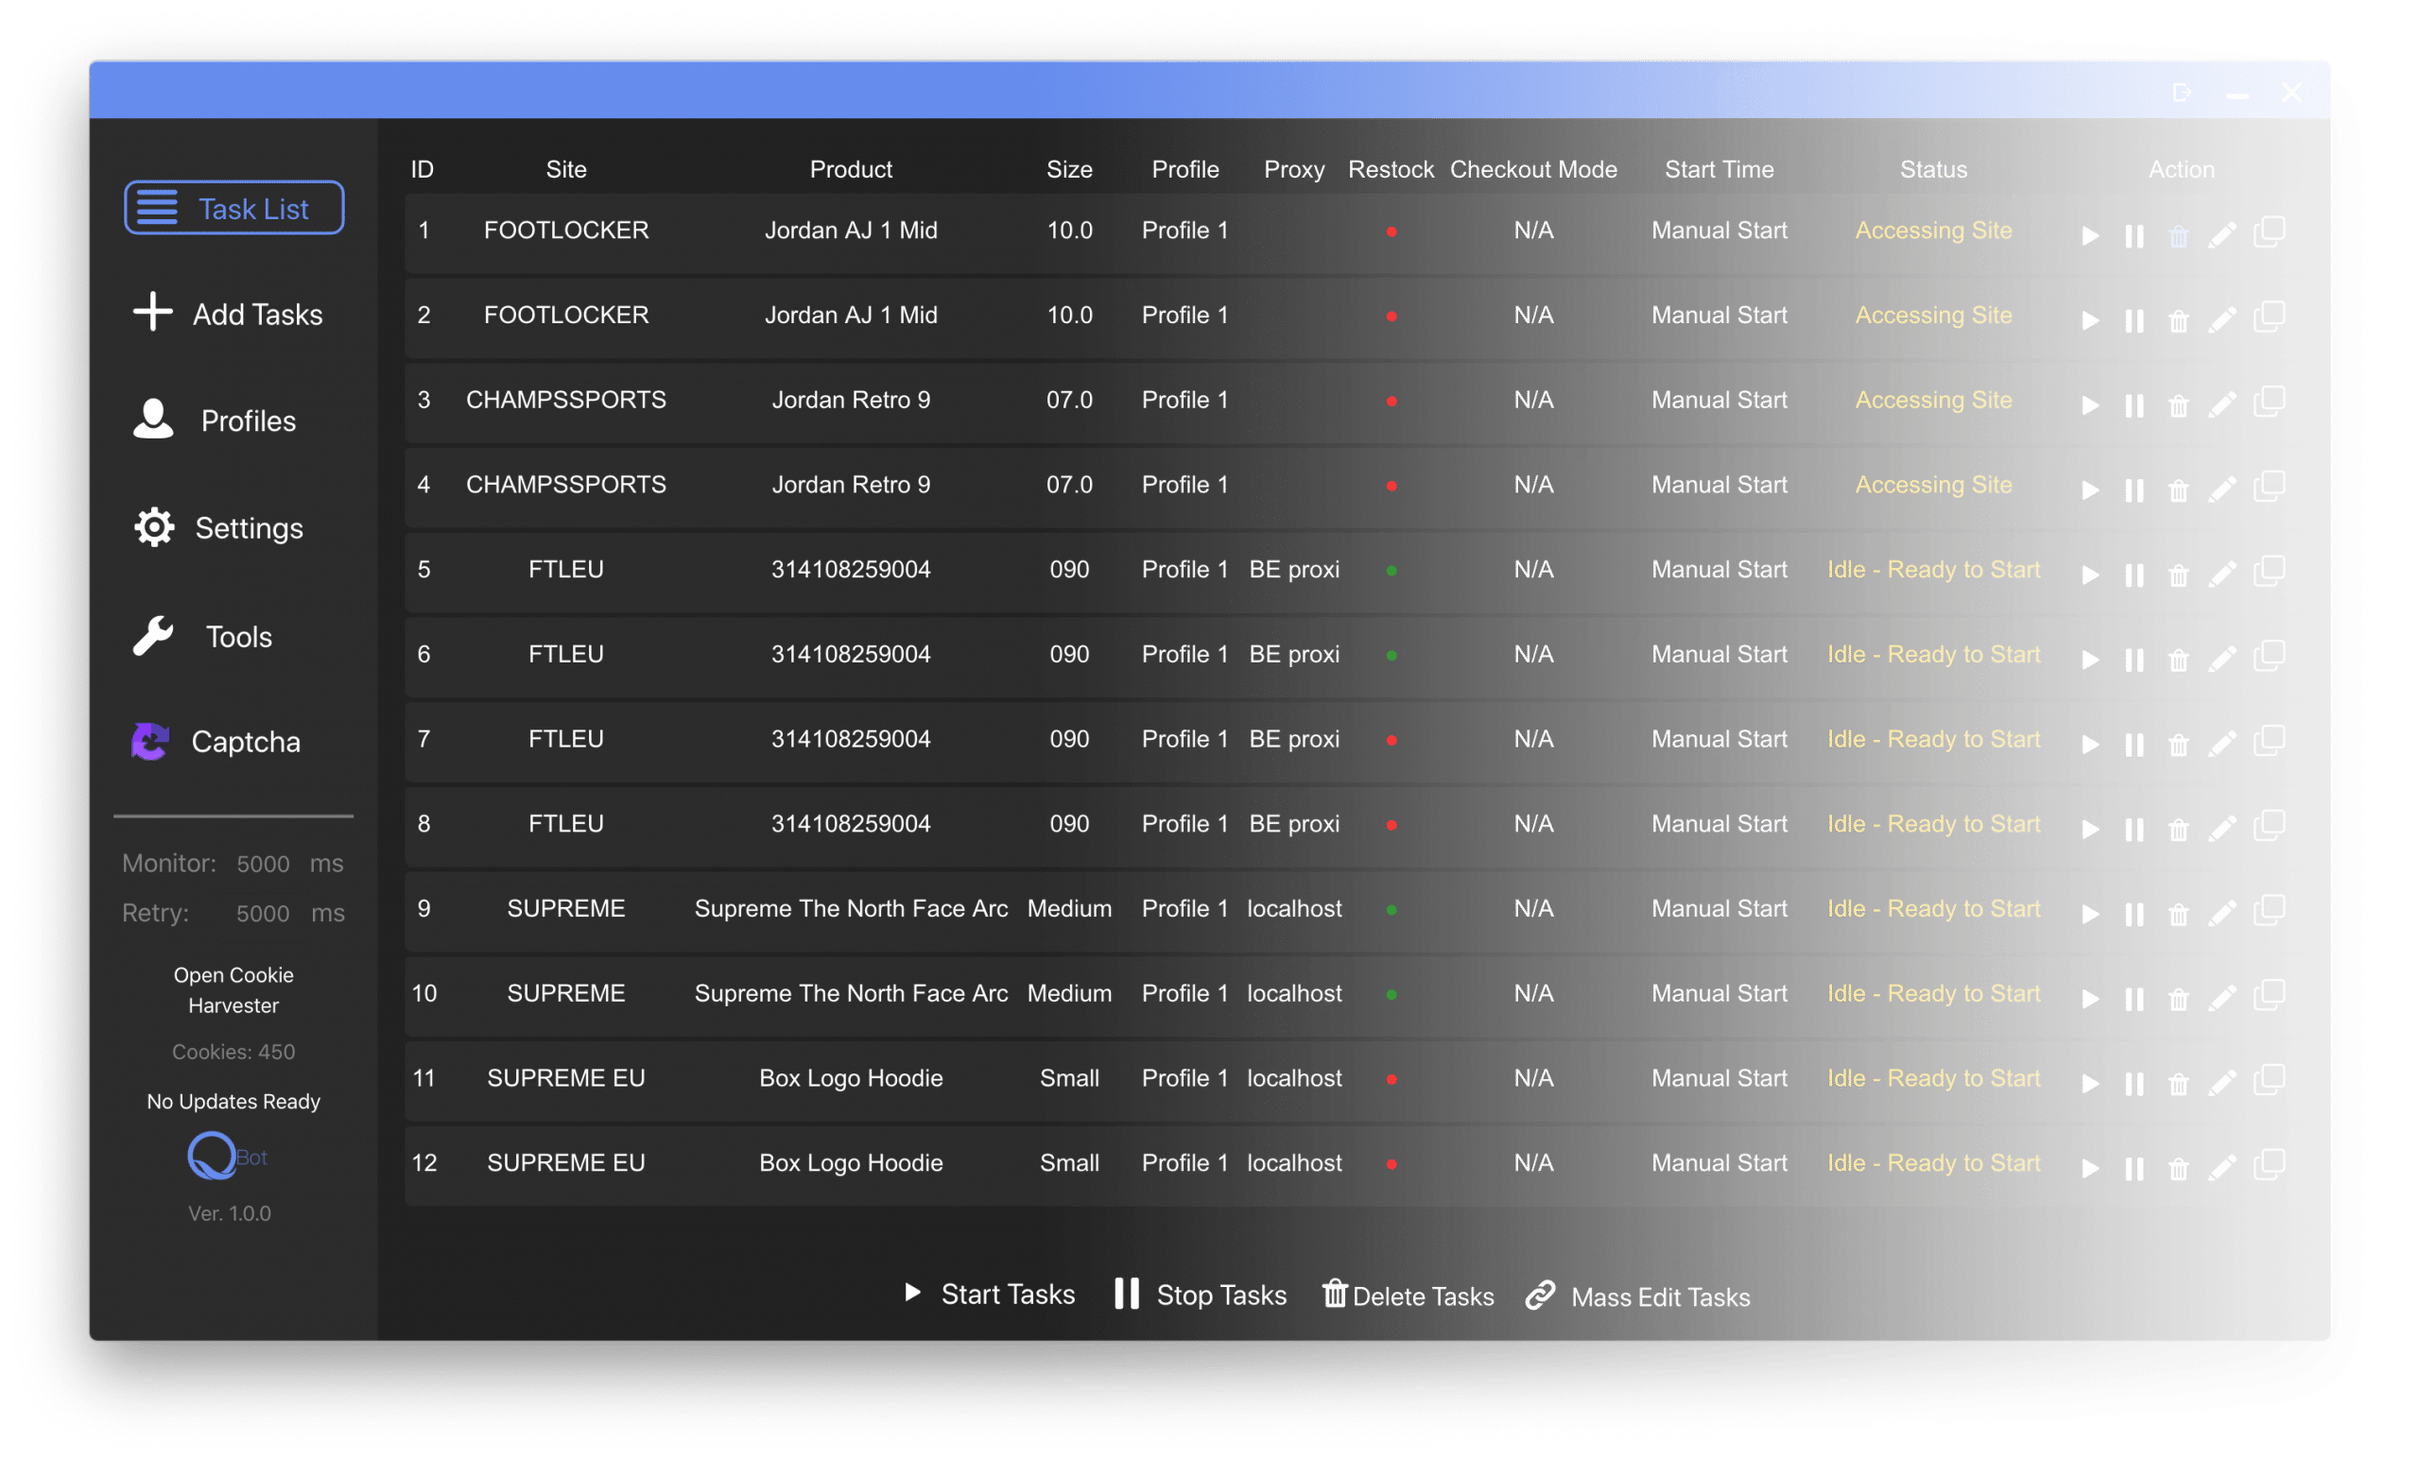Click Accessing Site status of task 2
This screenshot has height=1459, width=2420.
click(1933, 316)
